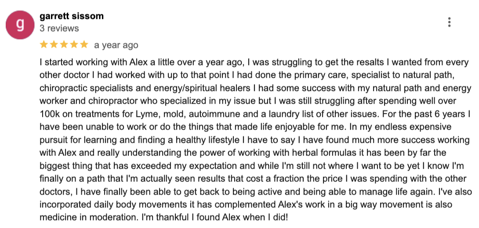Click the "a year ago" timestamp
Screen dimensions: 479x228
[116, 45]
